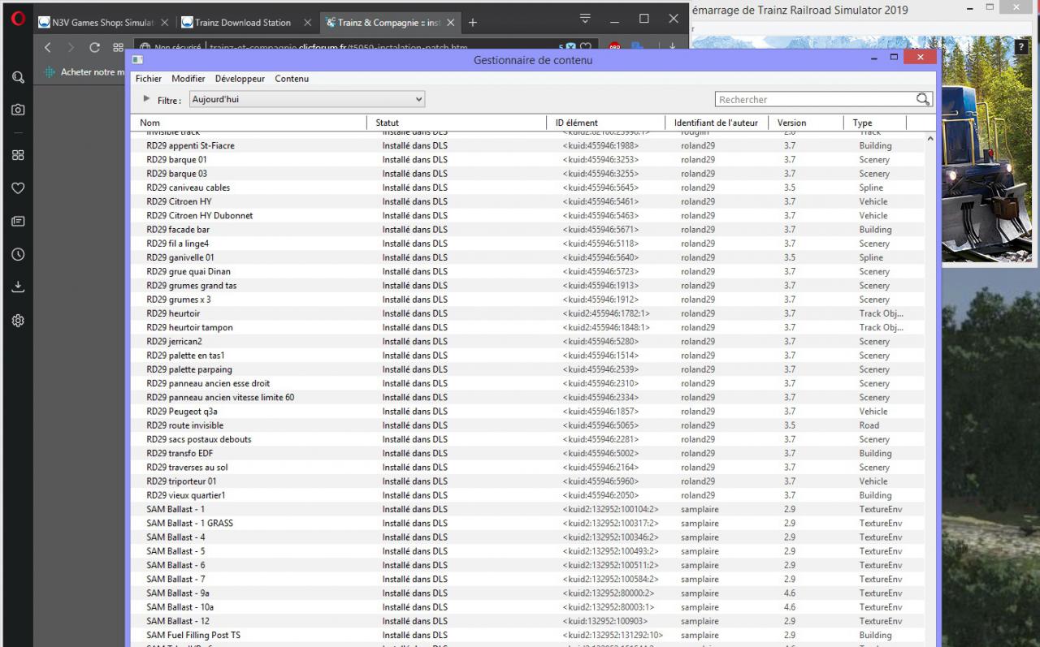Open the Contenu menu
Image resolution: width=1040 pixels, height=647 pixels.
292,79
